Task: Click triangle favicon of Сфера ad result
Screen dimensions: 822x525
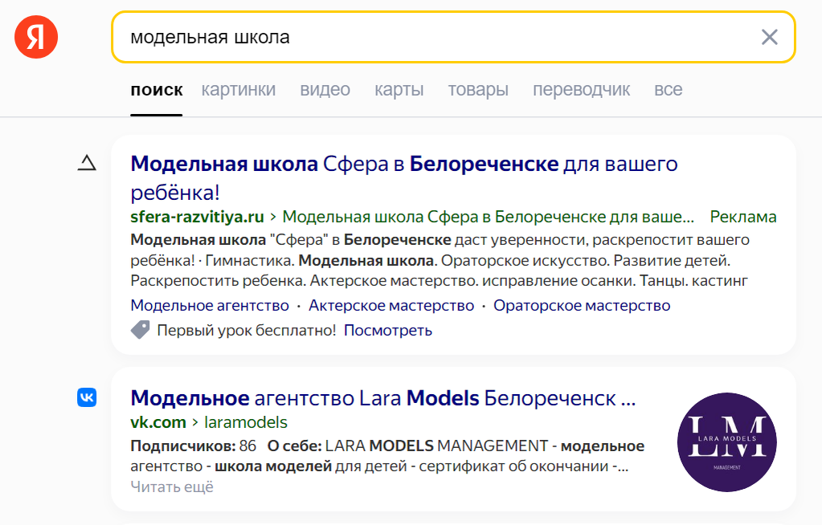Action: 87,163
